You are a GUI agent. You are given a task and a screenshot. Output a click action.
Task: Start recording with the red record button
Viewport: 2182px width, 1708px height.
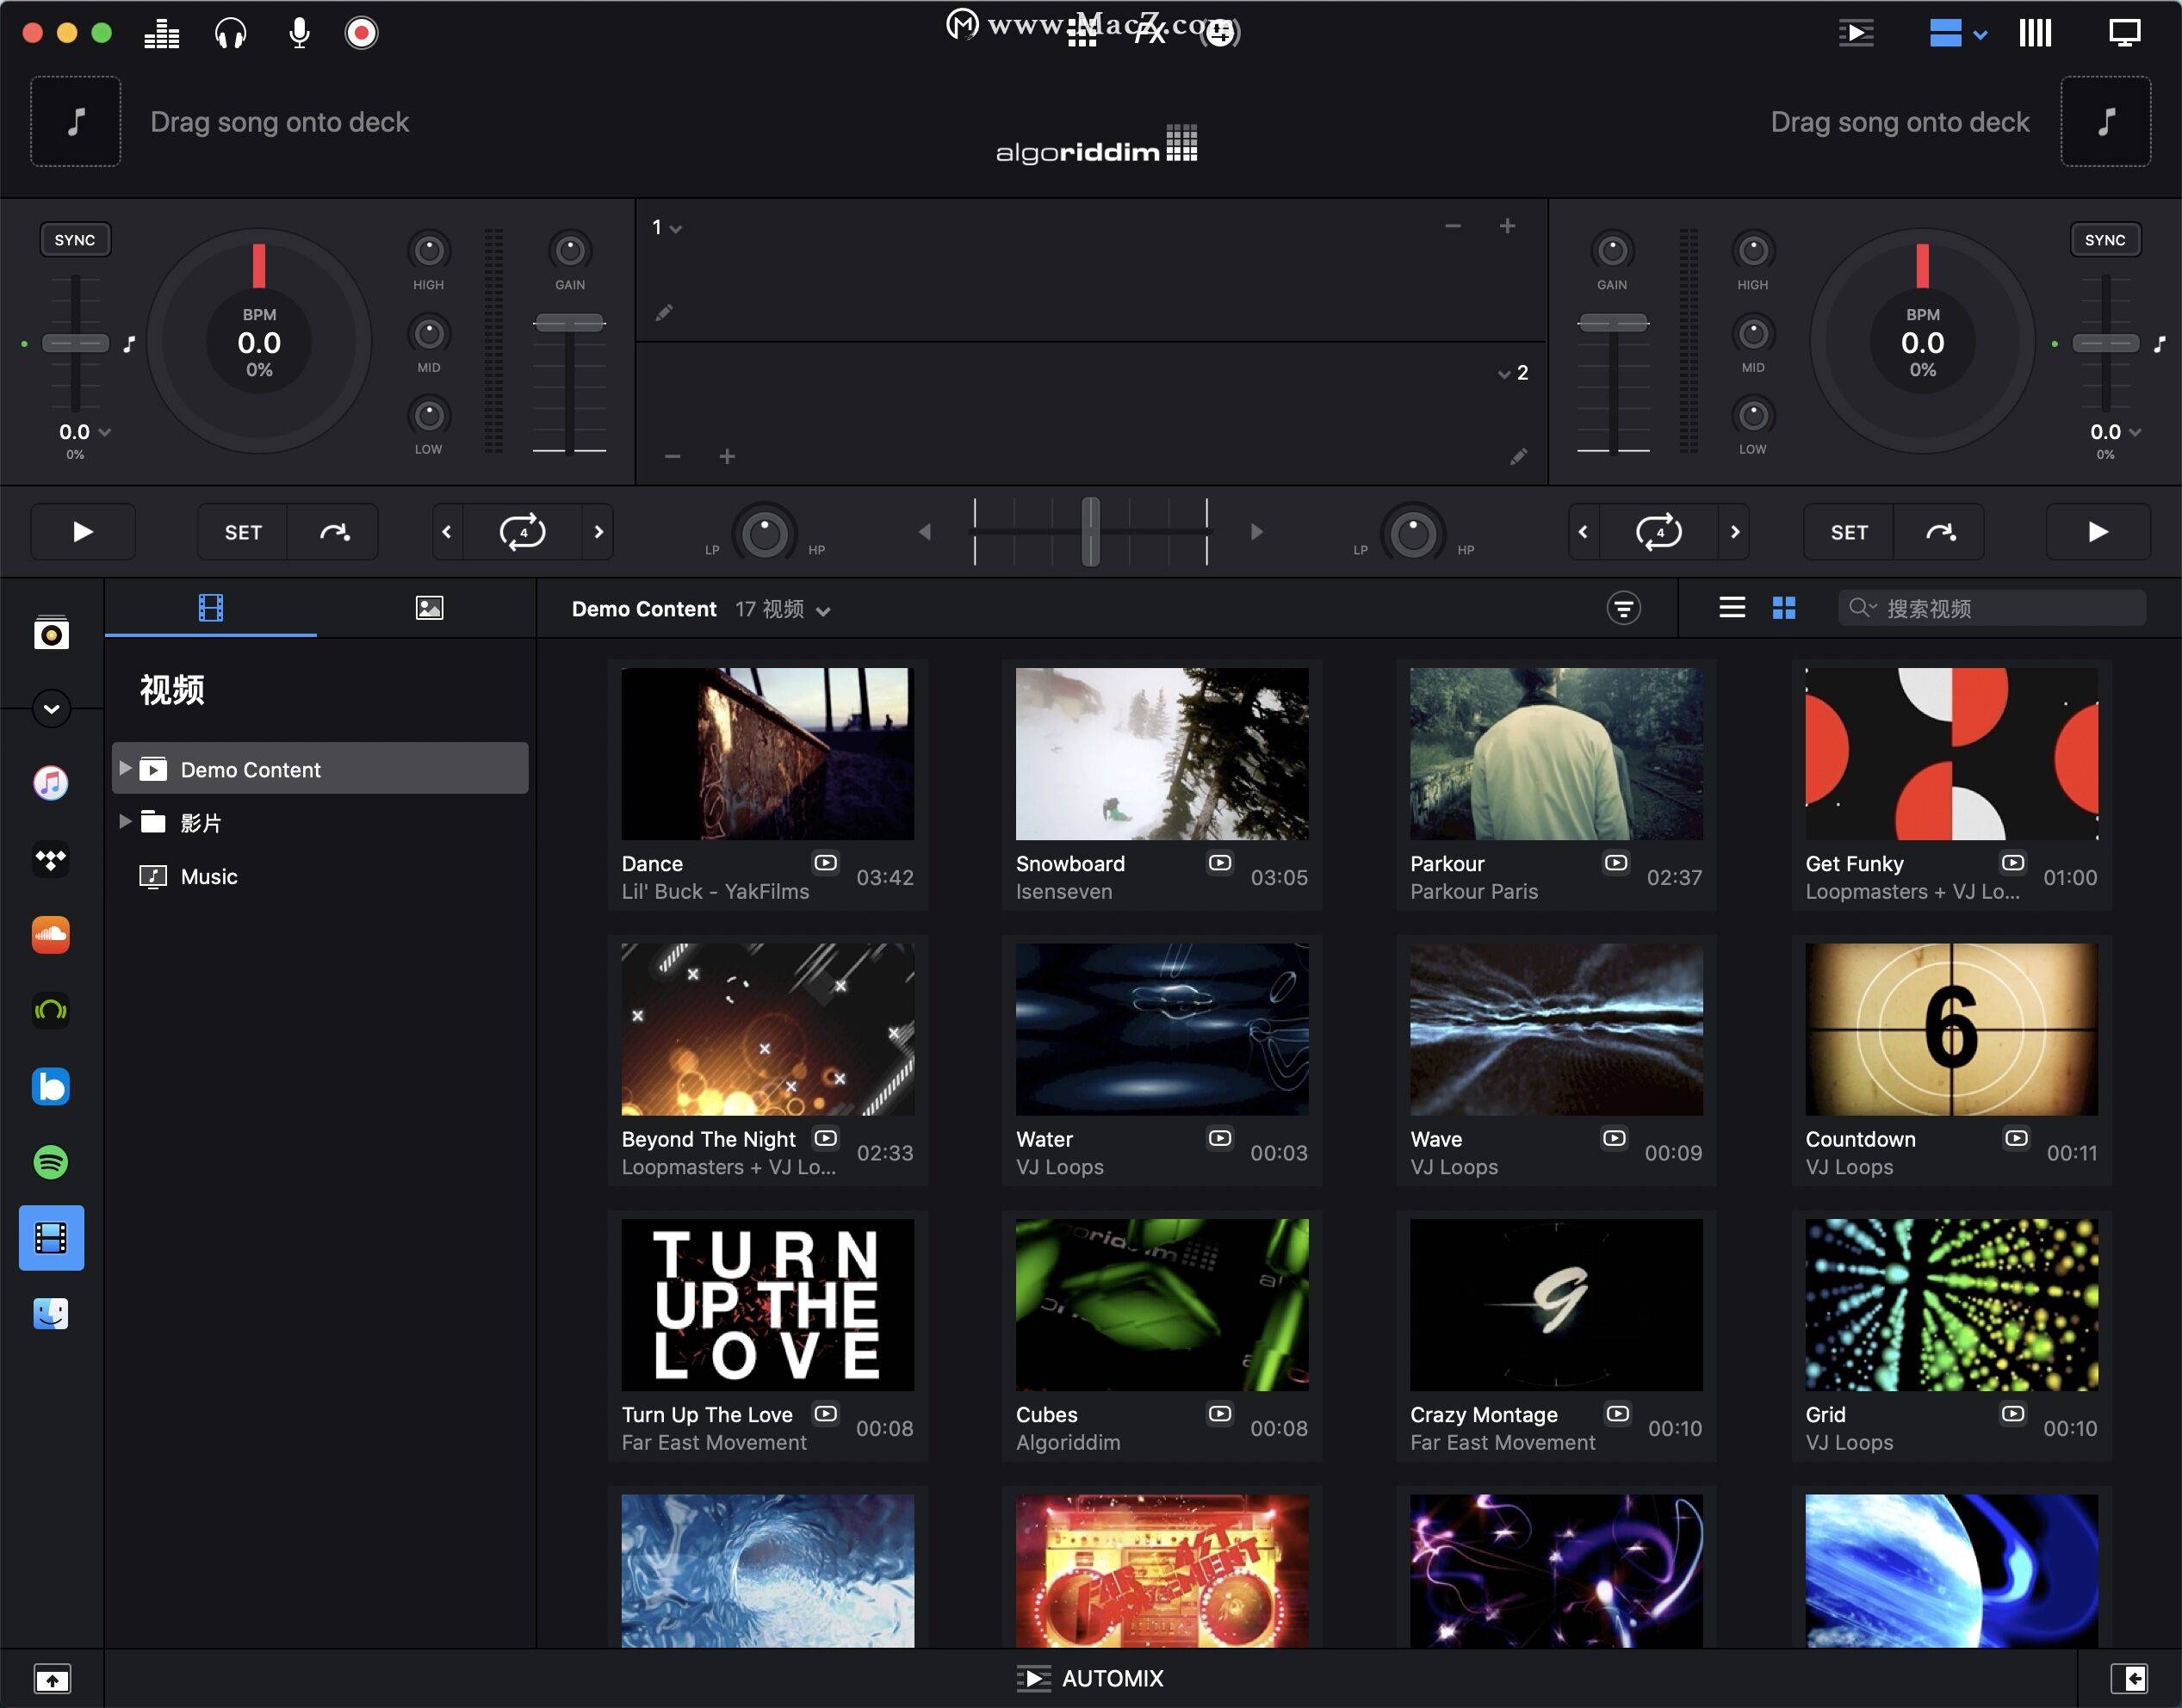362,34
